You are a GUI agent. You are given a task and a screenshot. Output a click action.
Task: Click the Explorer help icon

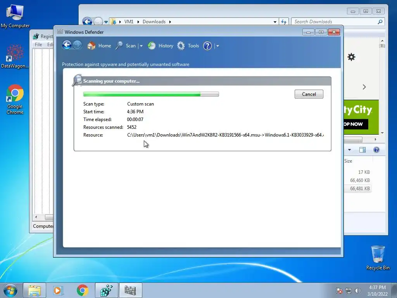tap(376, 150)
